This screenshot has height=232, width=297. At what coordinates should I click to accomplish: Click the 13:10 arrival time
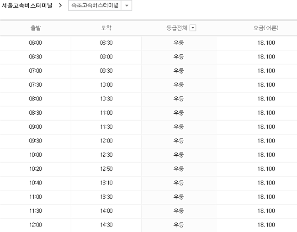click(x=106, y=183)
